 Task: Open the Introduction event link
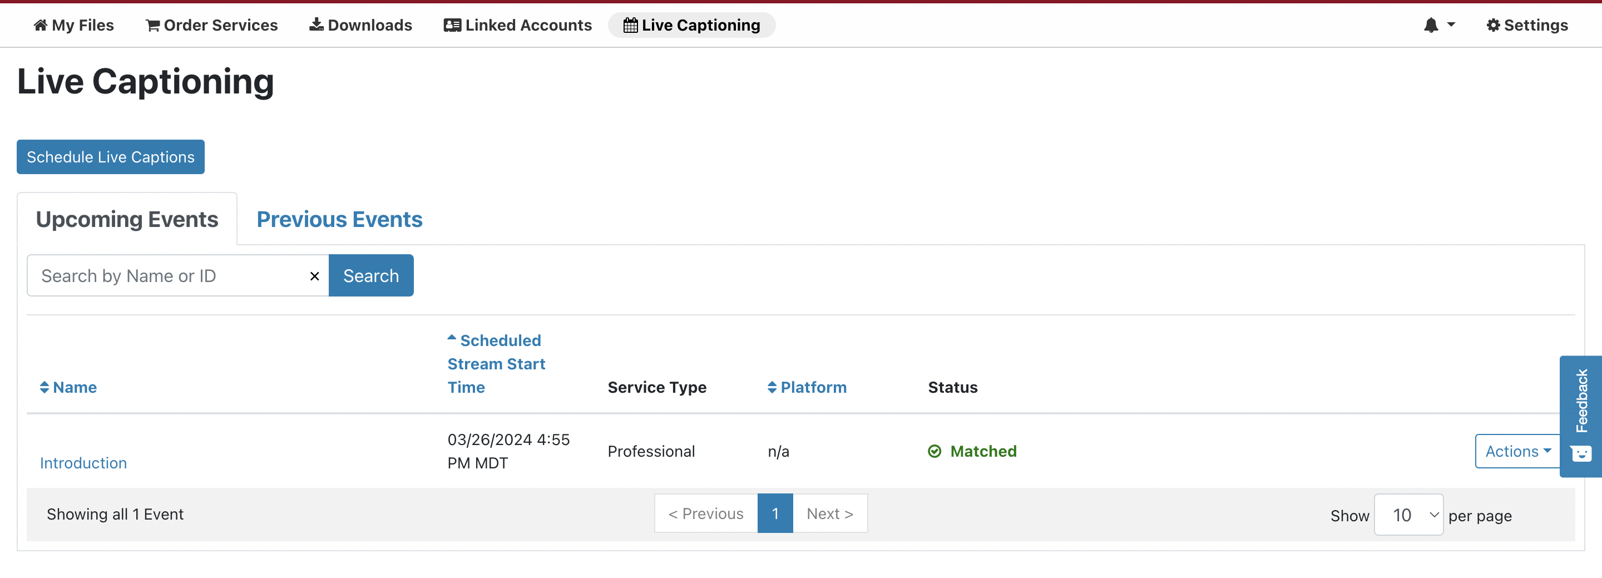click(83, 463)
